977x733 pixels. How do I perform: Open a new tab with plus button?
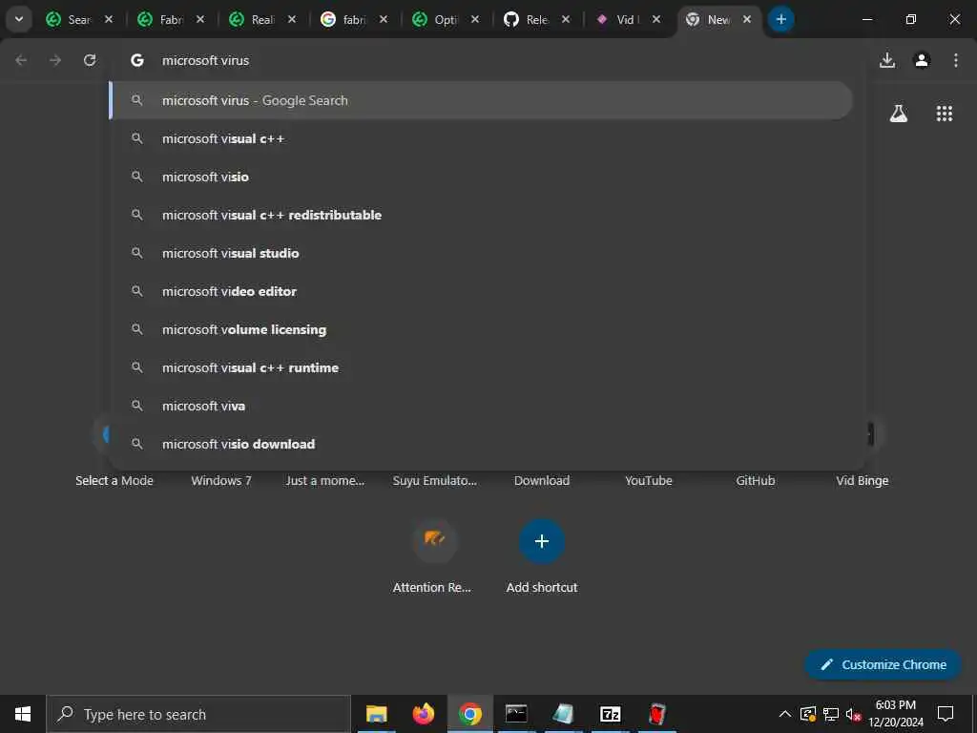pos(780,19)
